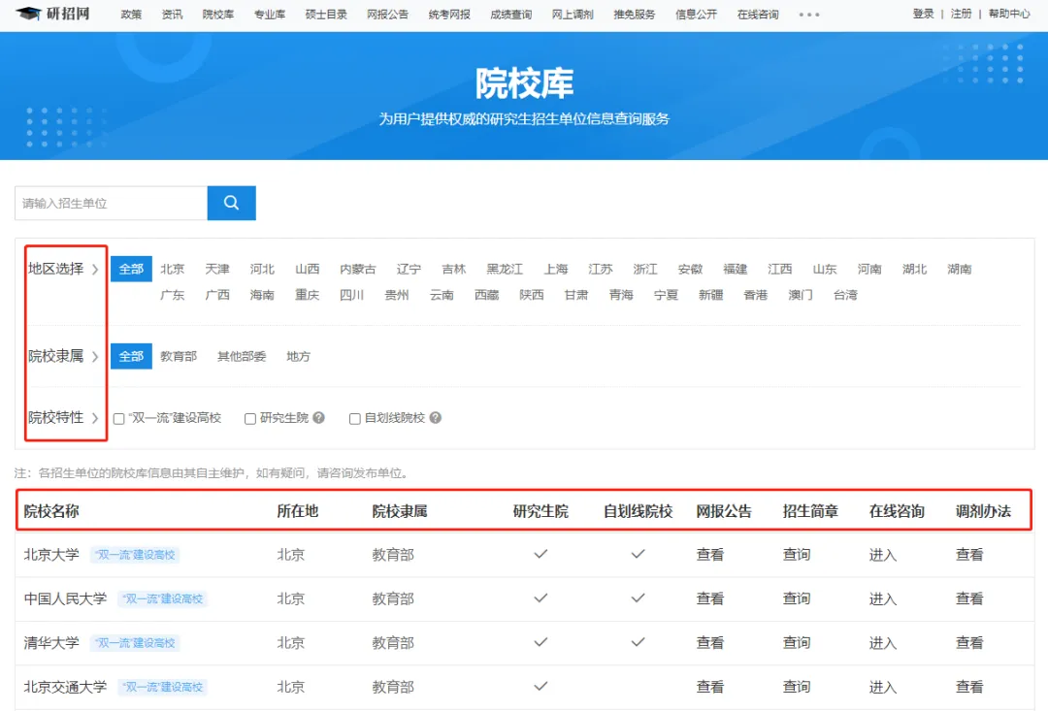Open the 网报公告 navigation item
The width and height of the screenshot is (1048, 711).
click(x=387, y=14)
